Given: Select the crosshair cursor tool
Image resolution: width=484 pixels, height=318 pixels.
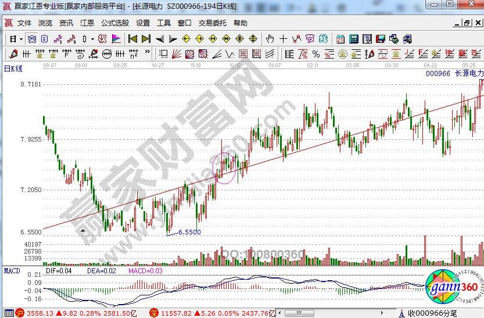Looking at the screenshot, I should [x=283, y=39].
